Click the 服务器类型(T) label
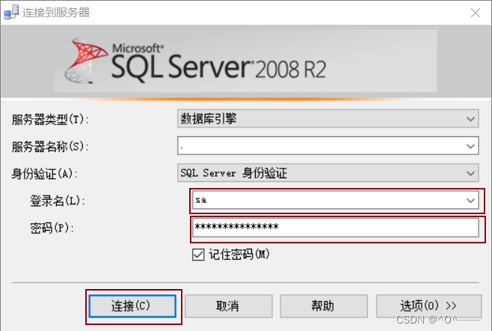This screenshot has width=492, height=331. (50, 120)
